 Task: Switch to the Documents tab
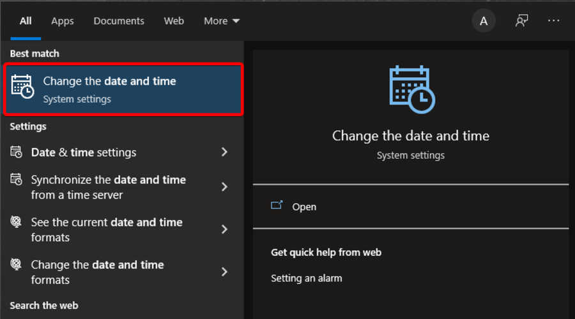coord(119,21)
